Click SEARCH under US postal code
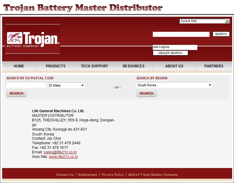This screenshot has width=234, height=183. (x=16, y=93)
